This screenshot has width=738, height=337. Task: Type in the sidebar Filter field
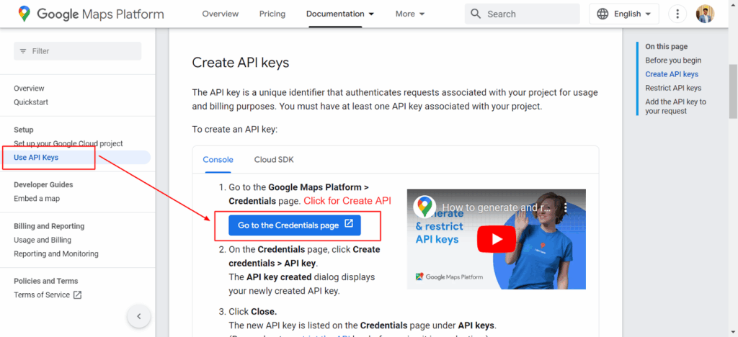coord(78,51)
